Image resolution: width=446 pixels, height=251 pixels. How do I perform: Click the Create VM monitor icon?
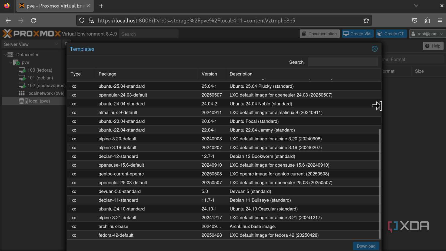[x=346, y=34]
